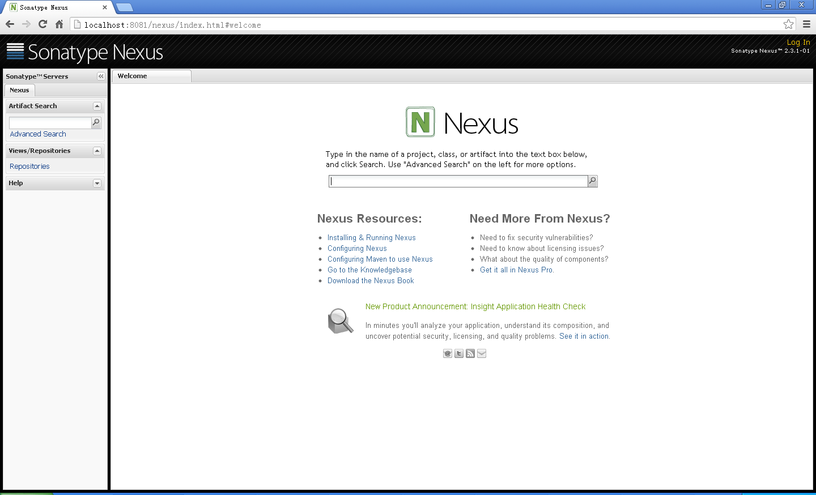Click Need to know about licensing issues
Screen dimensions: 816x495
(x=542, y=249)
